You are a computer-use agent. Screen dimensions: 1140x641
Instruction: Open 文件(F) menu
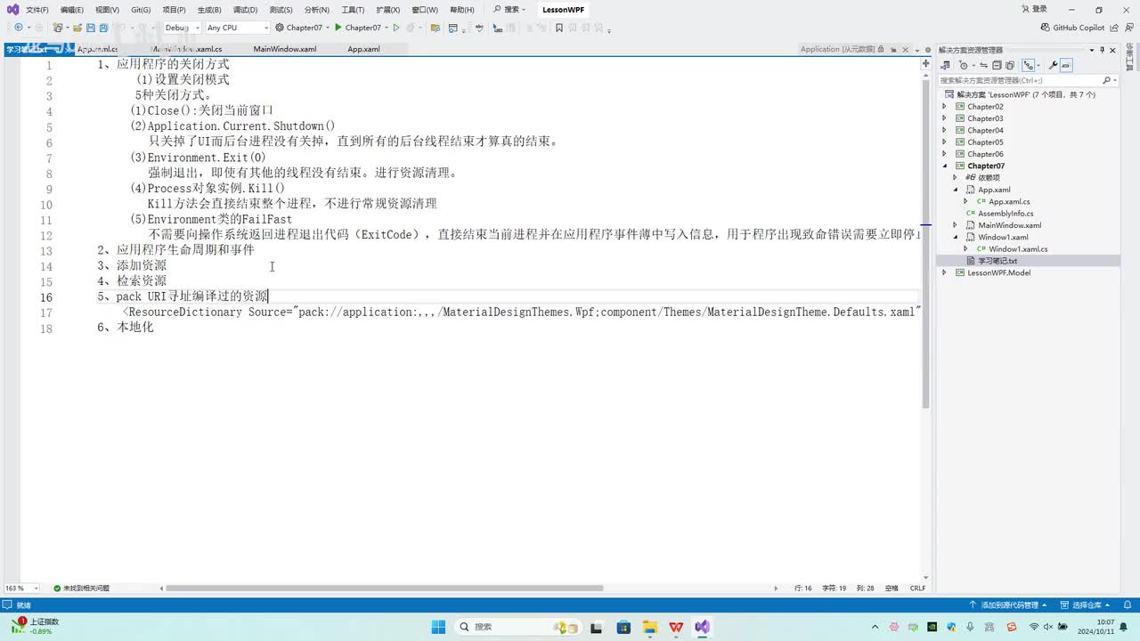click(x=37, y=10)
